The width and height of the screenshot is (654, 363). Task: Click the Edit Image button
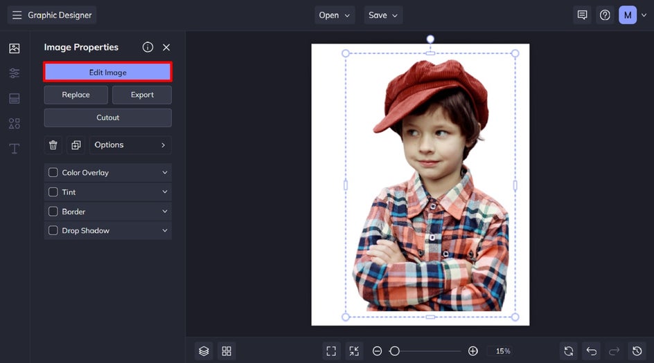[x=107, y=72]
